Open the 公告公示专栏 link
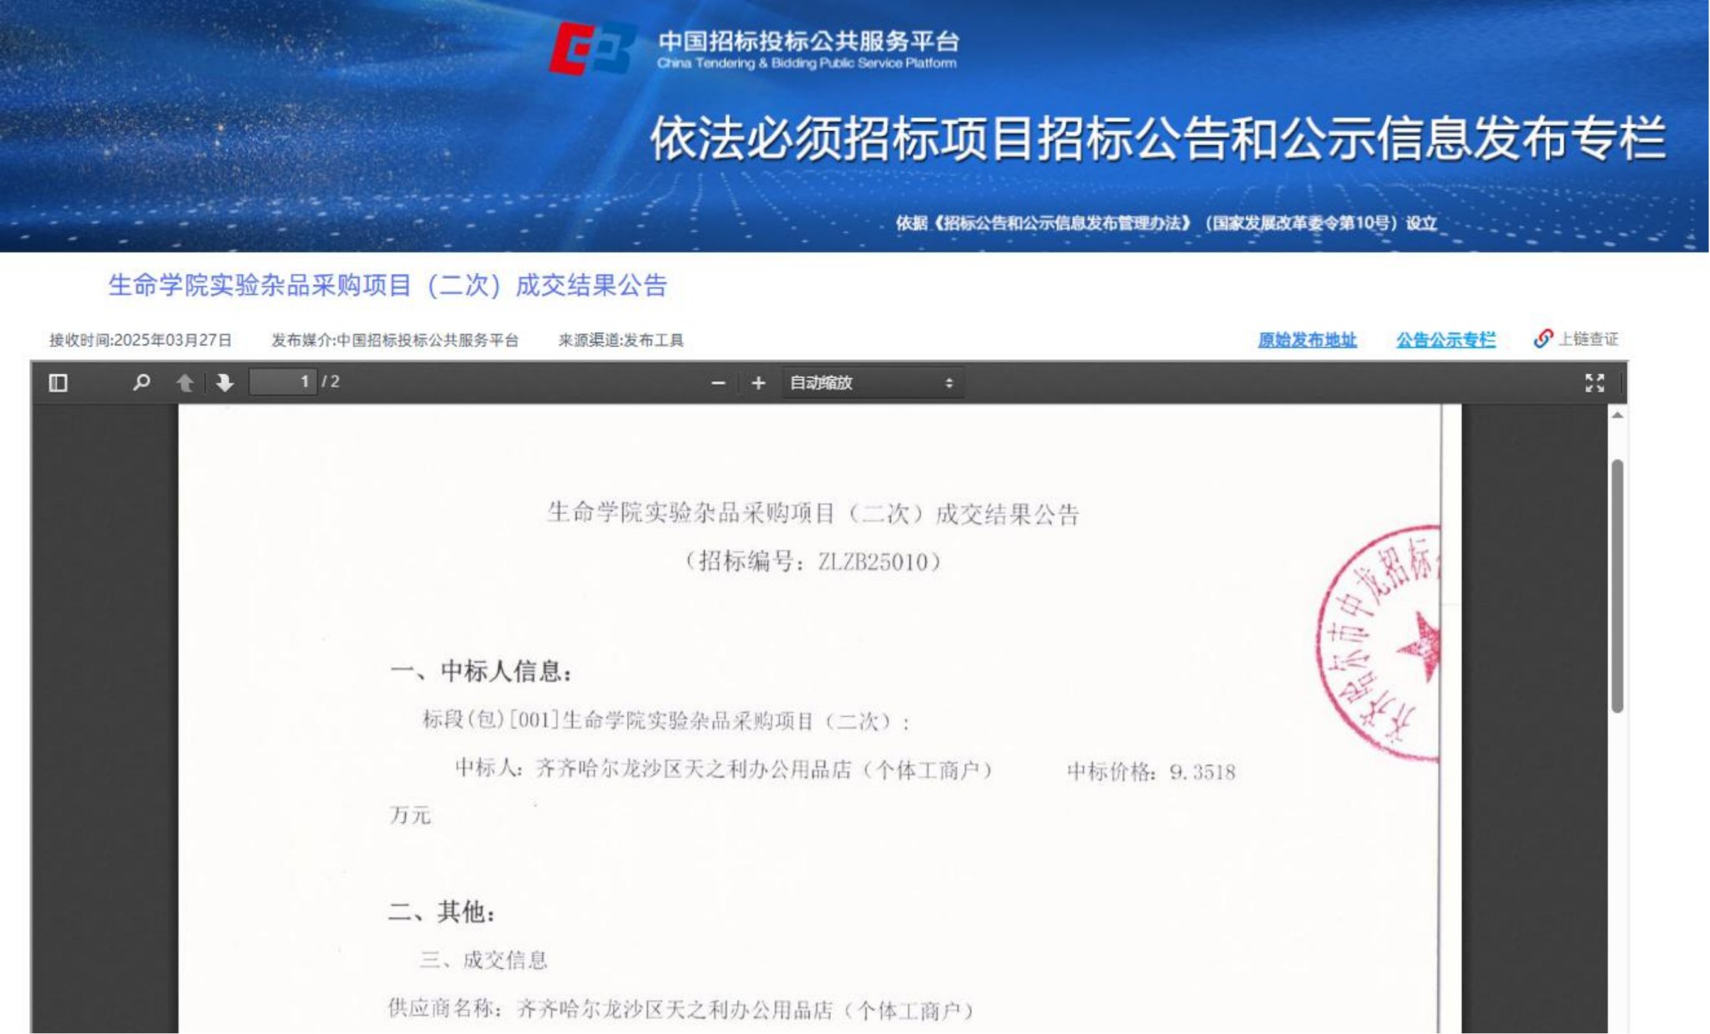Viewport: 1710px width, 1034px height. point(1445,340)
